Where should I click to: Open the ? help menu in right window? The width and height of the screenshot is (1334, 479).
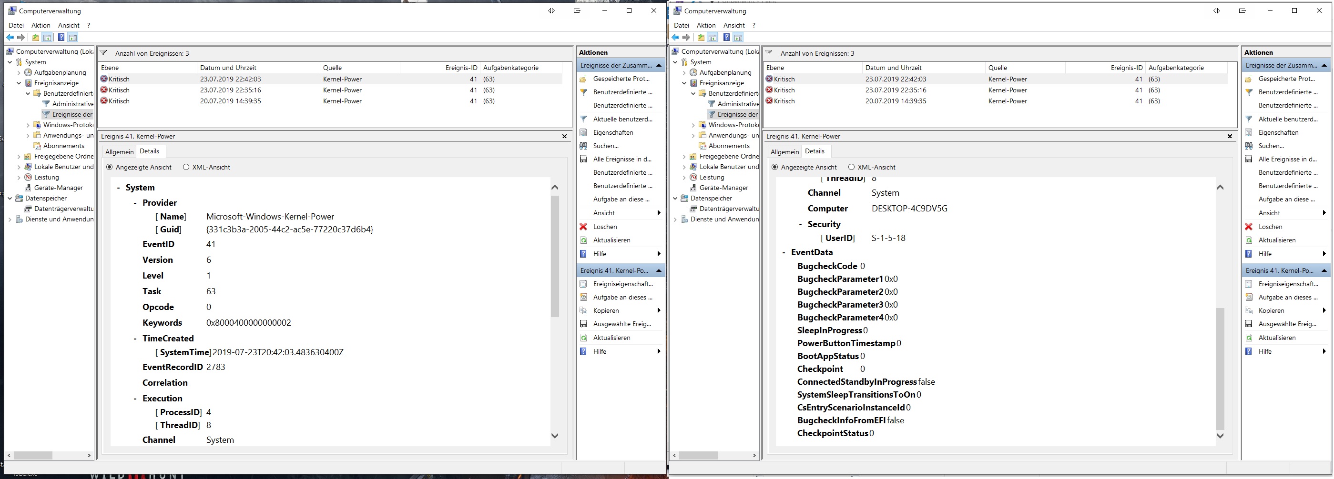click(754, 25)
